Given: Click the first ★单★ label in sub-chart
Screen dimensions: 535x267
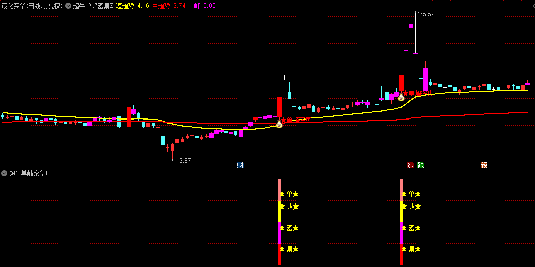Looking at the screenshot, I should pos(289,194).
